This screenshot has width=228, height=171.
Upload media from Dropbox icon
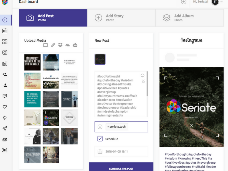60,45
